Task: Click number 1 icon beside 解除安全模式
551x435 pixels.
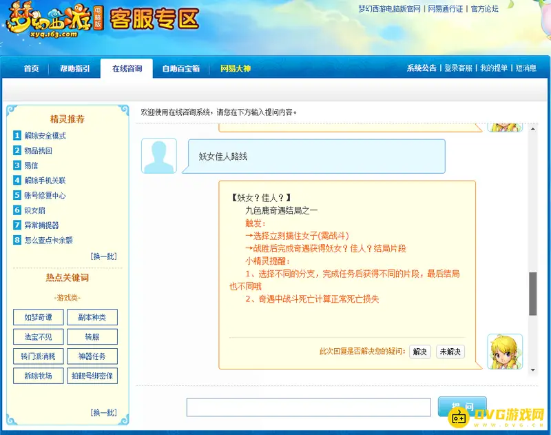Action: point(17,135)
